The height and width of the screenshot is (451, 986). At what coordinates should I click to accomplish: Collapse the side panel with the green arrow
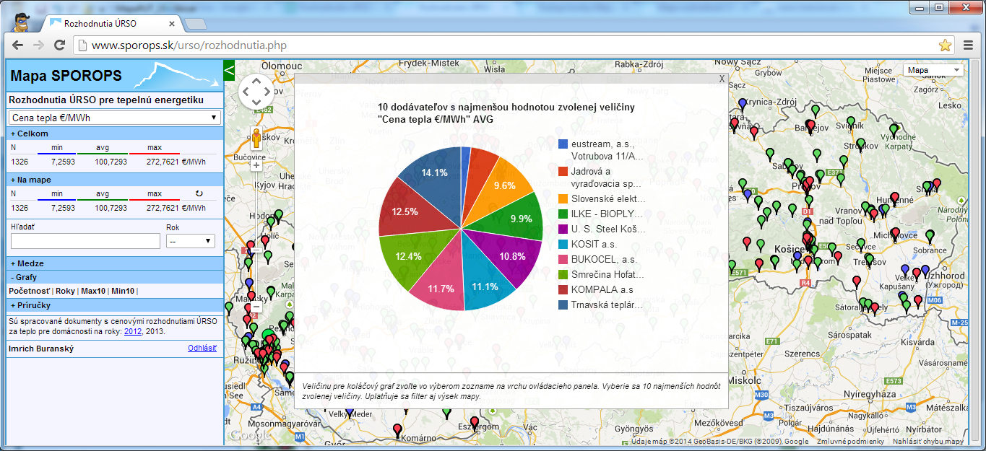coord(230,70)
